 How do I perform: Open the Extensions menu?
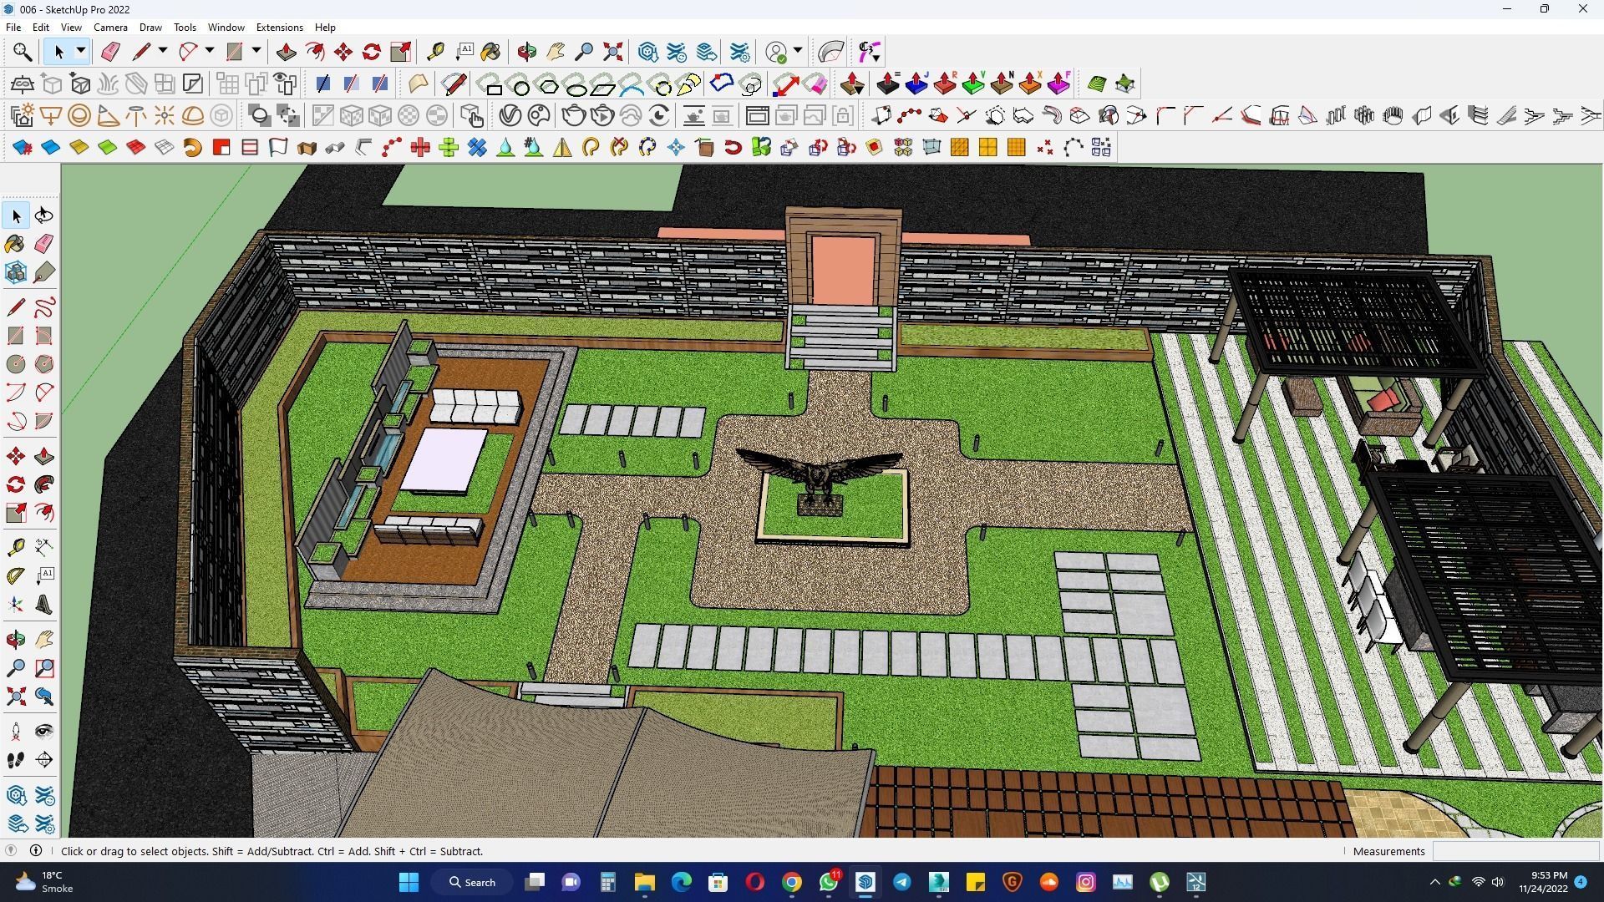tap(279, 28)
